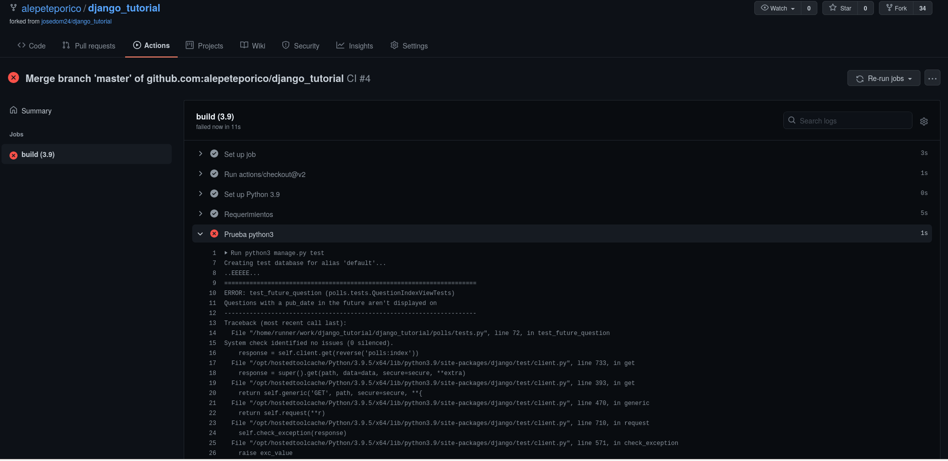Select the build (3.9) job in sidebar

tap(87, 154)
